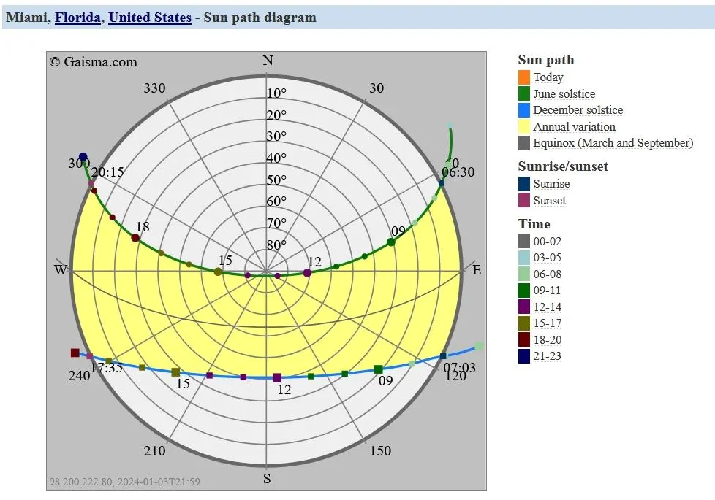Click the 20:15 June sunset marker

[91, 183]
